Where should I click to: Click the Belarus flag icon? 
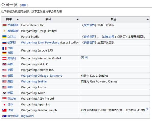(4, 25)
